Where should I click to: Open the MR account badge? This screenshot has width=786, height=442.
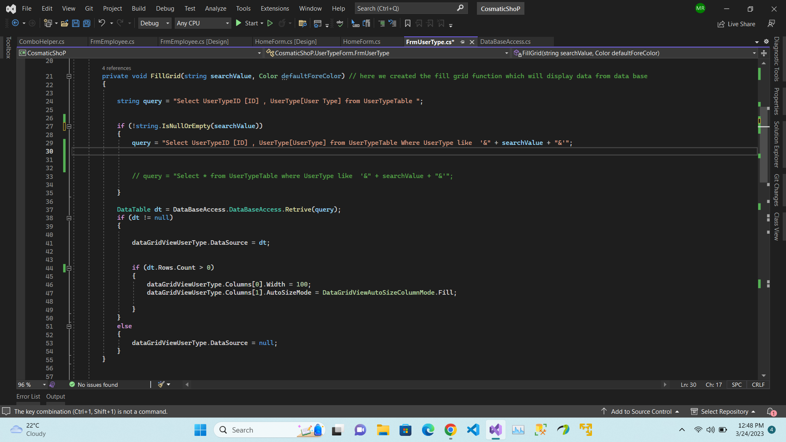click(700, 8)
